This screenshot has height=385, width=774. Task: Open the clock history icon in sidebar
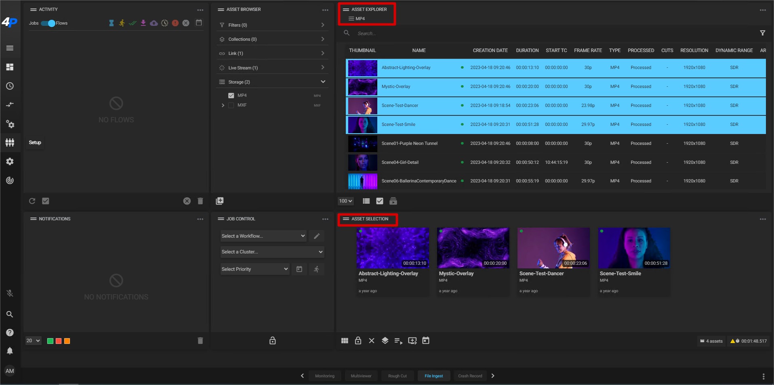click(10, 86)
